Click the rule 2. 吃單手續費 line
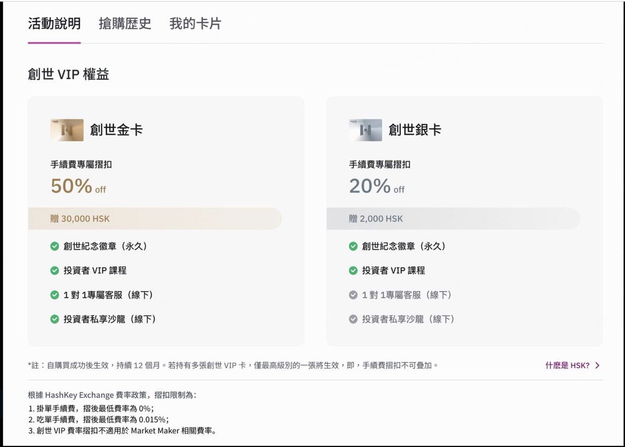625x447 pixels. 98,419
